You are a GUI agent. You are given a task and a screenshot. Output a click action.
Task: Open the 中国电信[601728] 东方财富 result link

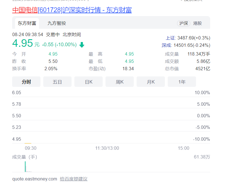click(x=72, y=10)
